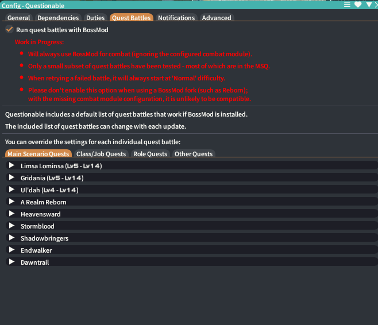Viewport: 378px width, 325px height.
Task: Click the Shadowbringers label
Action: tap(44, 238)
